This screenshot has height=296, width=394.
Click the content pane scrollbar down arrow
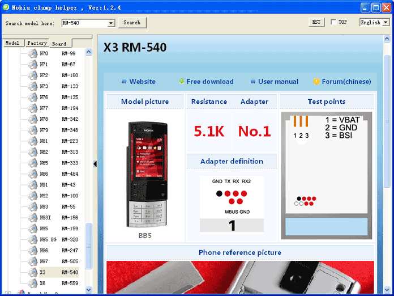point(387,290)
